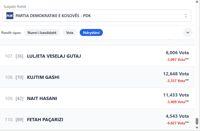Click on Nait Hasani's name
200x131 pixels.
click(x=42, y=99)
